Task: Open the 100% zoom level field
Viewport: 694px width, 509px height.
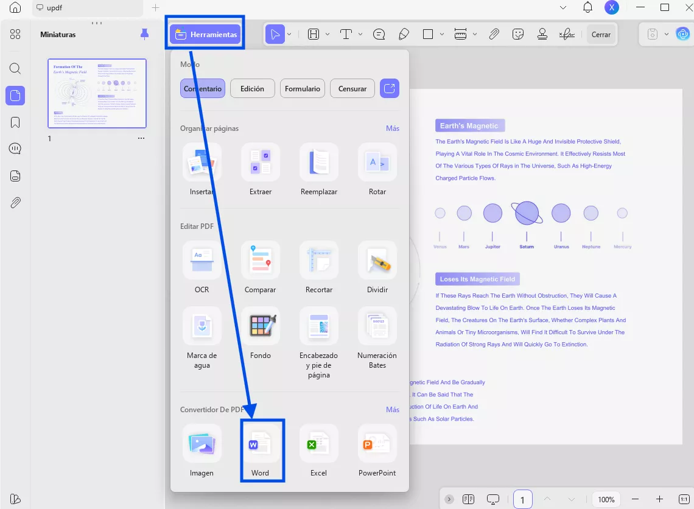Action: click(x=606, y=499)
